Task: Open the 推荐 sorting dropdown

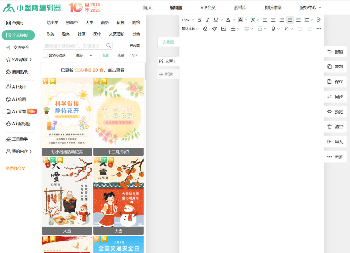Action: coord(84,55)
